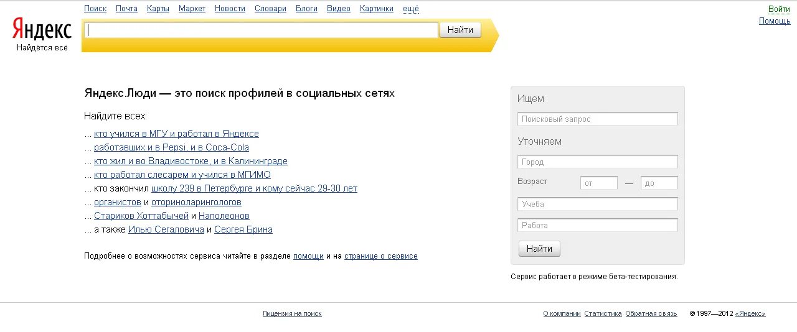Open 'кто работал слесарем и учился в МГИМО'
The image size is (797, 332).
[182, 175]
